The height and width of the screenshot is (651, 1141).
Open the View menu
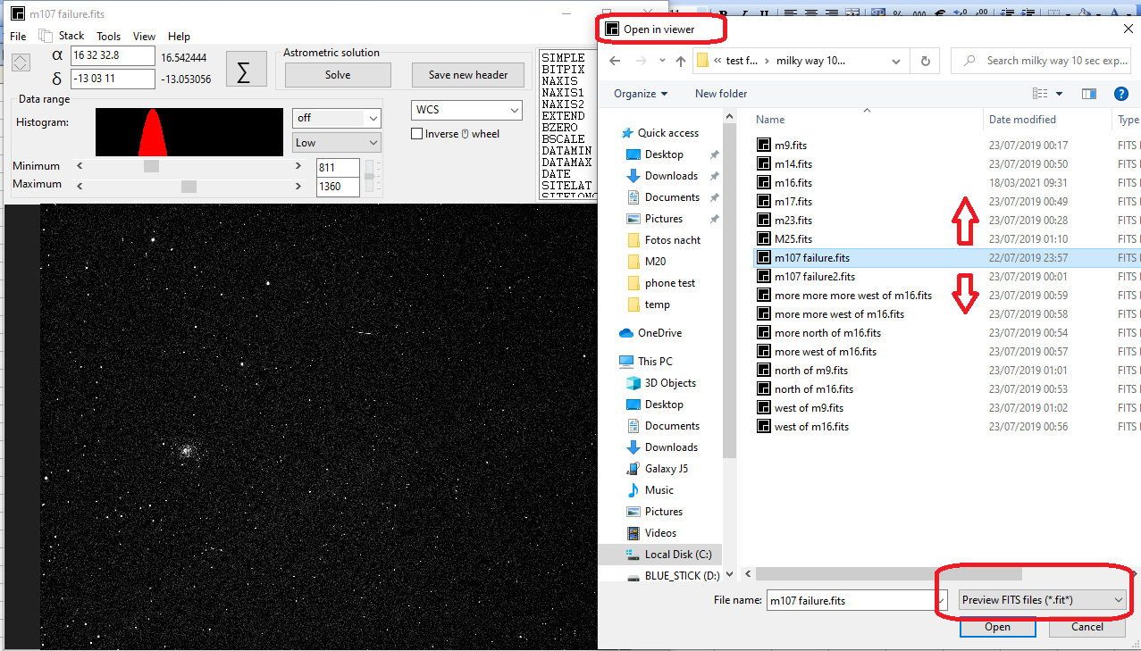click(x=144, y=37)
